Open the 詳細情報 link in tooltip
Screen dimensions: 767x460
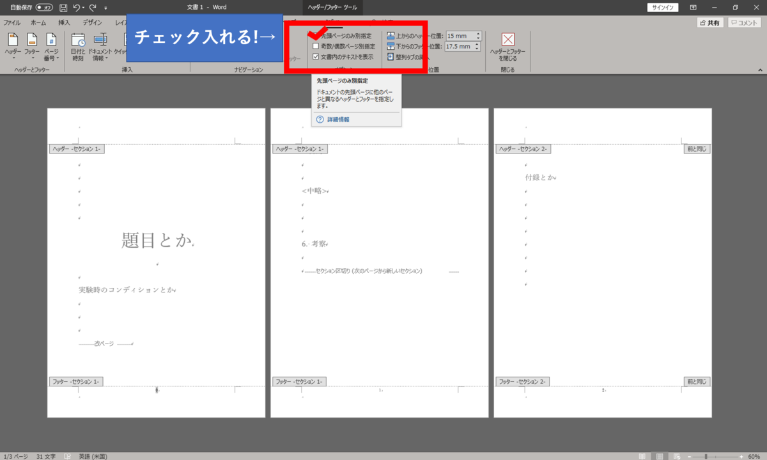338,120
